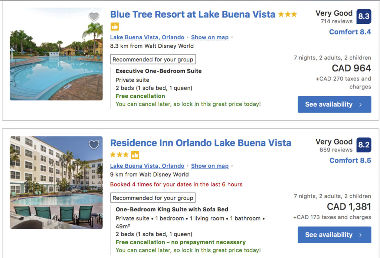
Task: Open Residence Inn Orlando Lake Buena Vista listing
Action: coord(201,143)
